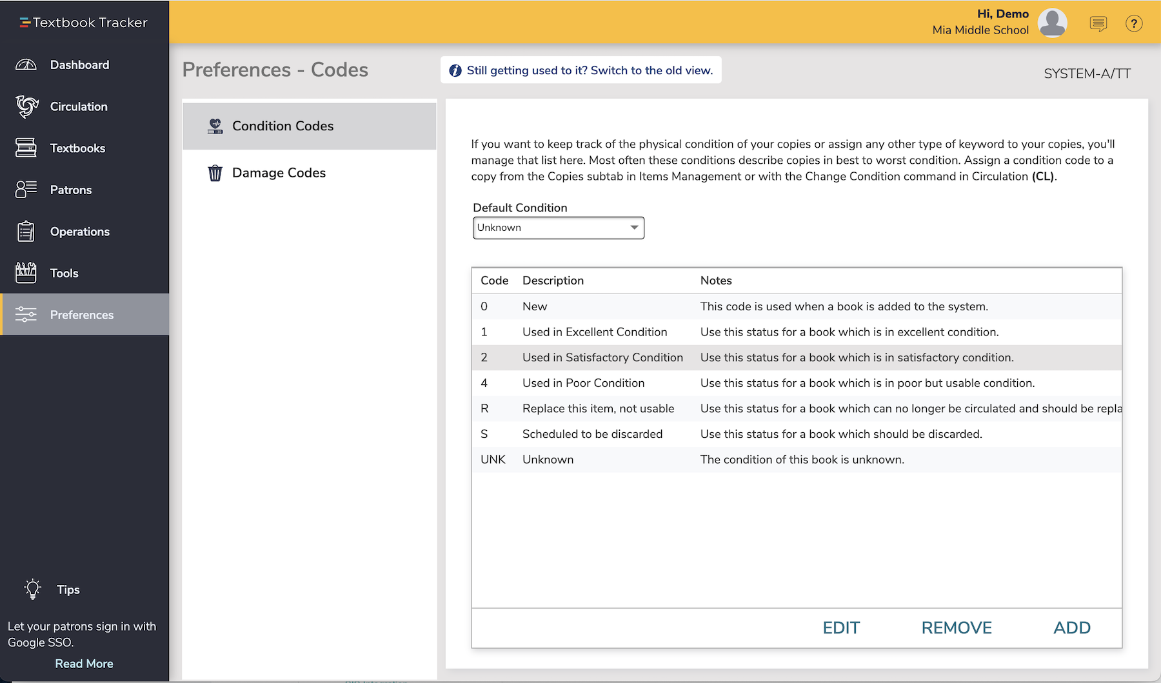
Task: Click the info icon beside old view notice
Action: pos(455,70)
